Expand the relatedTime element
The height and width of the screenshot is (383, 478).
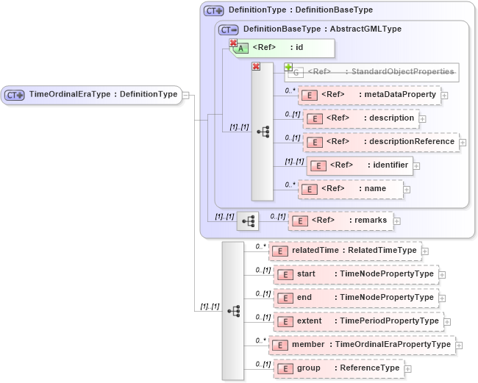(x=425, y=251)
